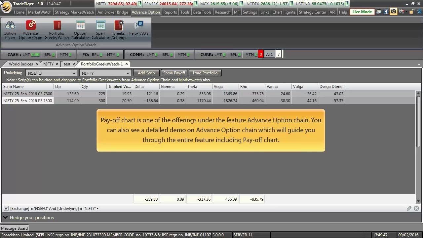Open the Beta Tools menu

click(202, 12)
